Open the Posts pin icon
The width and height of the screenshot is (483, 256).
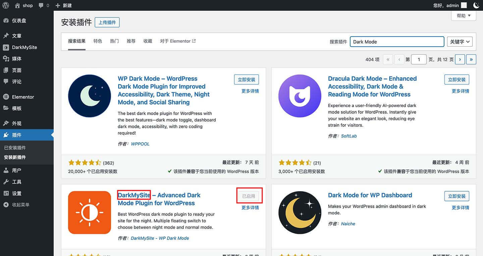pyautogui.click(x=6, y=36)
